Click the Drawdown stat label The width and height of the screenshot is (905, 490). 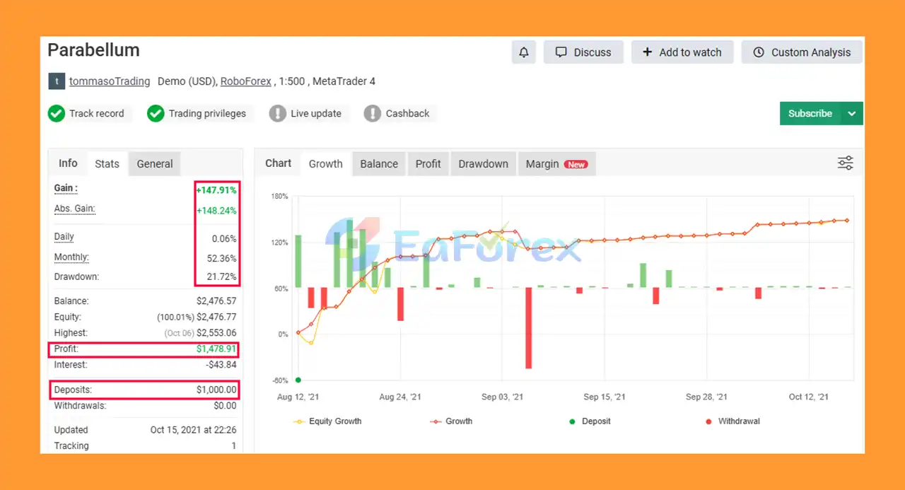pyautogui.click(x=76, y=276)
